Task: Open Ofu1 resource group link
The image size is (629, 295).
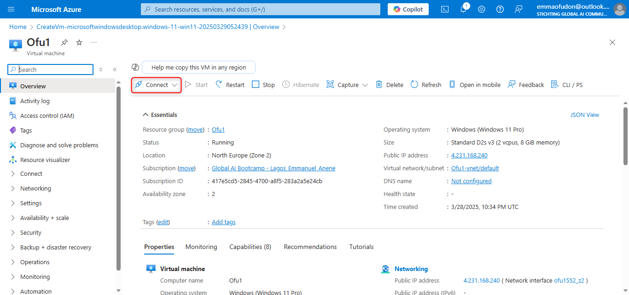Action: 218,129
